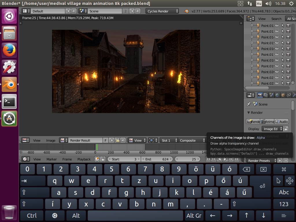Image resolution: width=296 pixels, height=222 pixels.
Task: Expand the Point.020 tree item
Action: point(252,72)
